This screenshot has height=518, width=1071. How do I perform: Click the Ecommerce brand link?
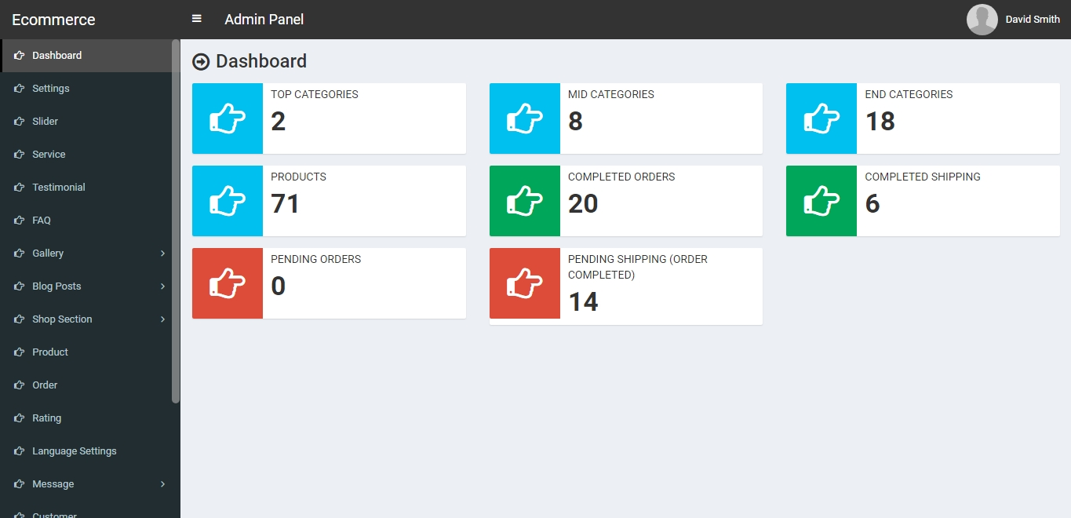(x=53, y=20)
